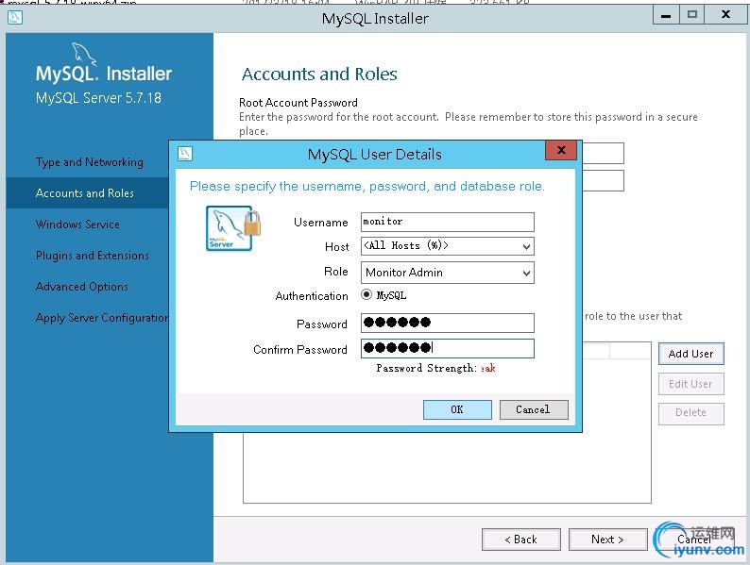The height and width of the screenshot is (565, 750).
Task: Select the Advanced Options step
Action: pos(82,287)
